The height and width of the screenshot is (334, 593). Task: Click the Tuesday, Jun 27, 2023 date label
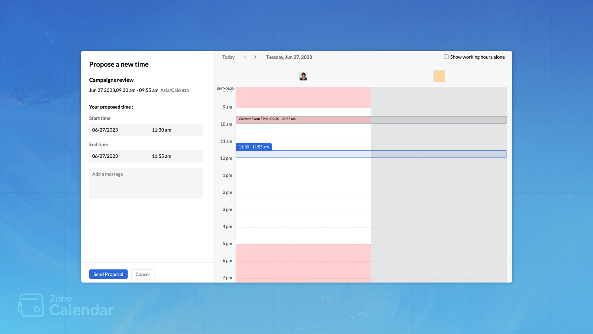coord(289,57)
